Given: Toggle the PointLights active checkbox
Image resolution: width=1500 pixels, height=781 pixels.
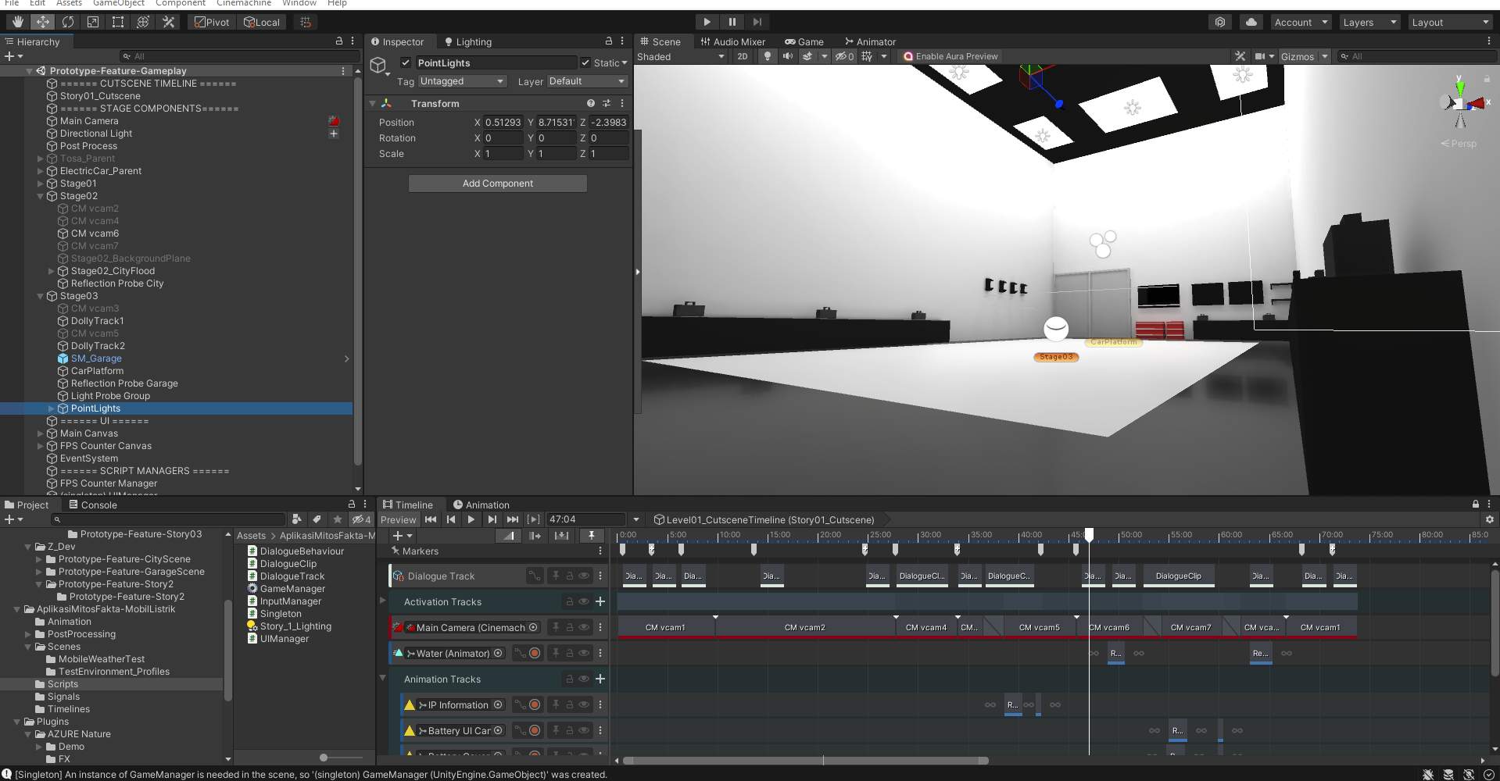Looking at the screenshot, I should click(x=406, y=62).
